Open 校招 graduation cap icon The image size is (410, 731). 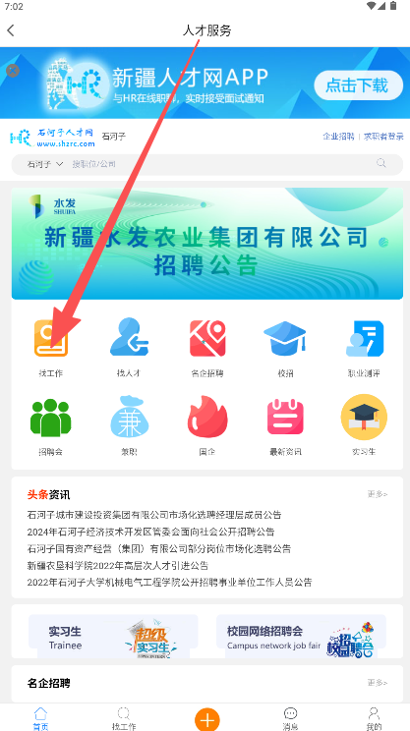tap(285, 337)
